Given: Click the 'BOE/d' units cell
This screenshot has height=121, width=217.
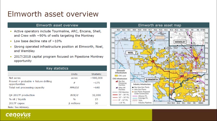Looking at the screenshot, I should pos(74,95).
